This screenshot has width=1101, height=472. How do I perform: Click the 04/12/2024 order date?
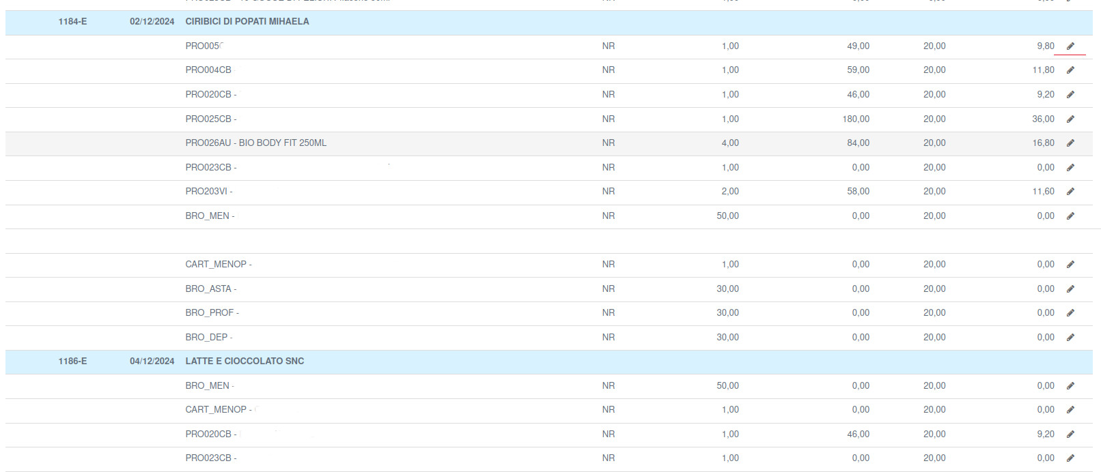pyautogui.click(x=152, y=362)
